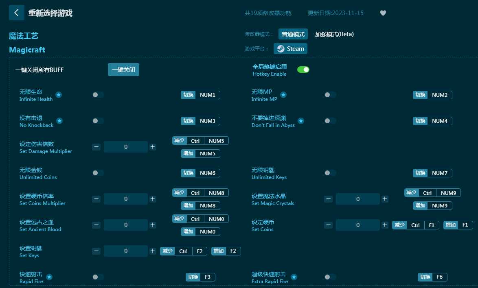Click star badge next to Rapid Fire

49,277
